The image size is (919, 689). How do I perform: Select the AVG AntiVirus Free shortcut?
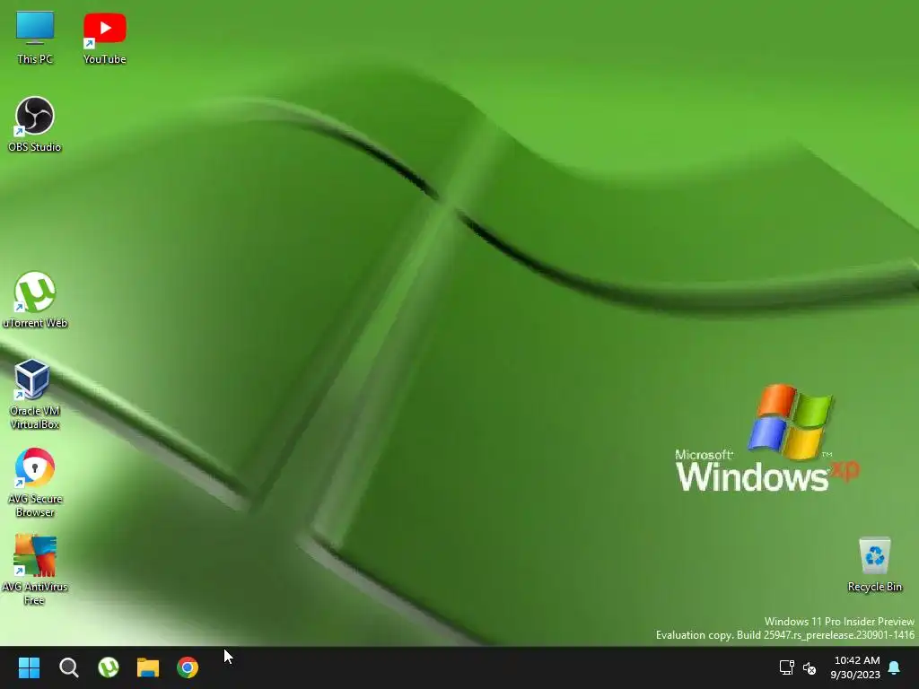35,570
